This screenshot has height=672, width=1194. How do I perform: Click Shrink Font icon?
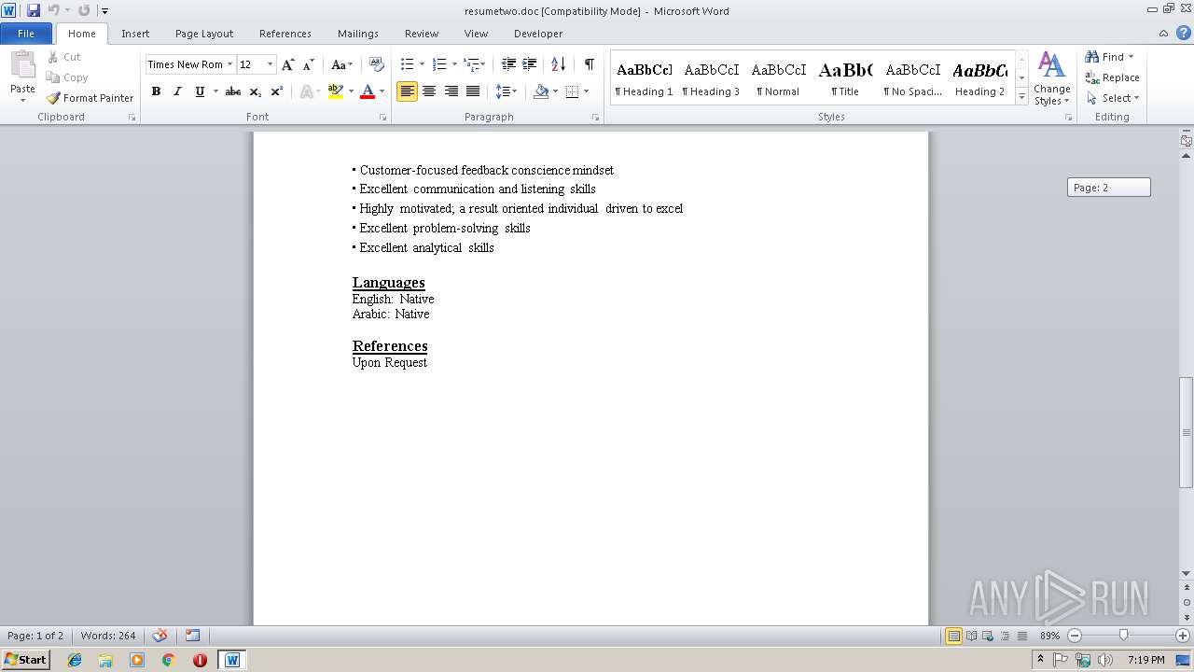[308, 64]
